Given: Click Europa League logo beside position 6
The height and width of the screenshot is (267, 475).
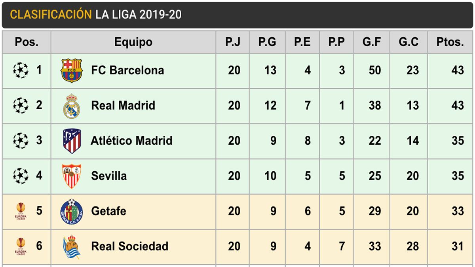Looking at the screenshot, I should click(x=21, y=246).
